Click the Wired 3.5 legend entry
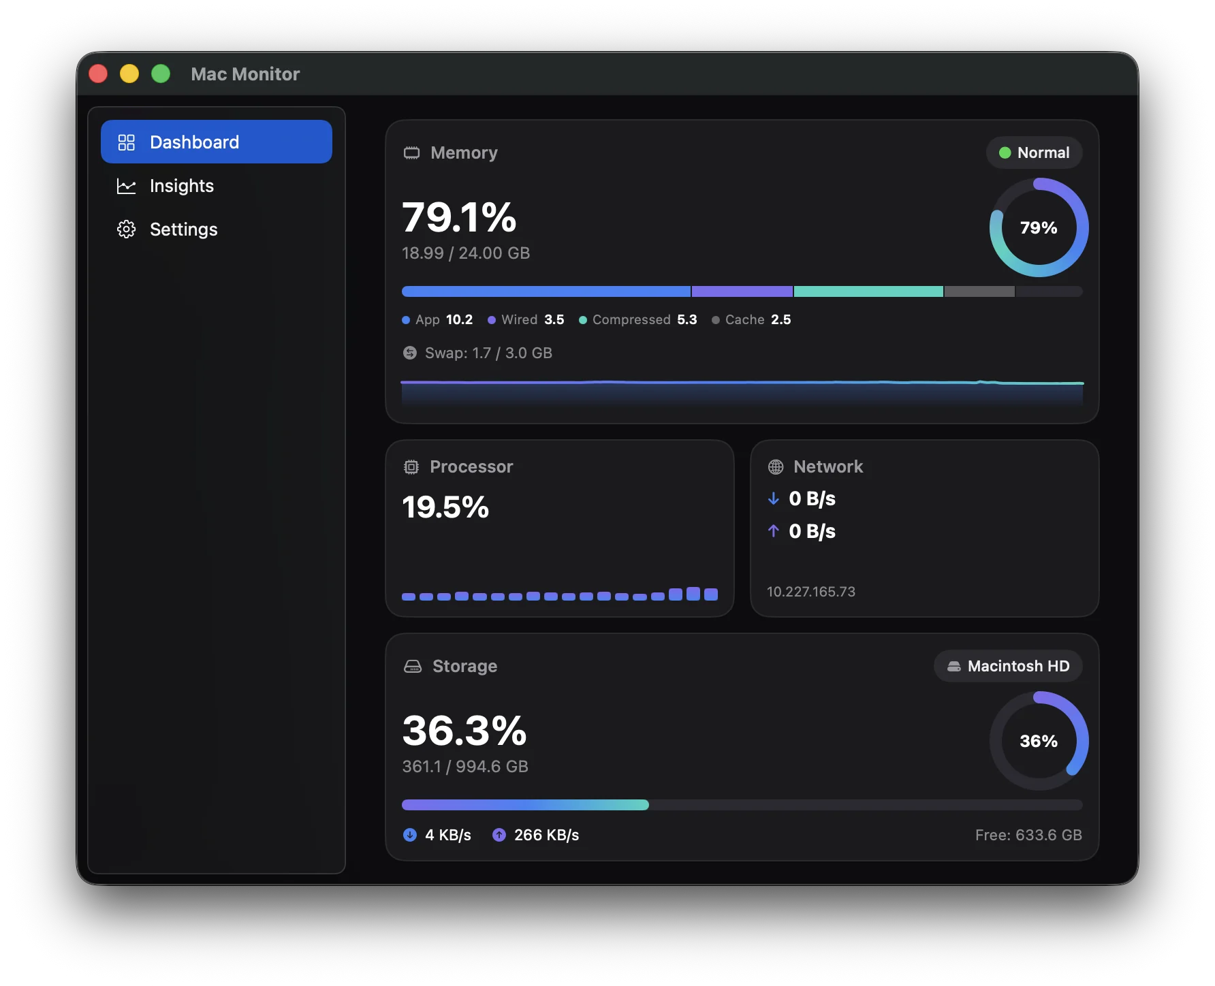This screenshot has width=1215, height=986. [x=526, y=320]
